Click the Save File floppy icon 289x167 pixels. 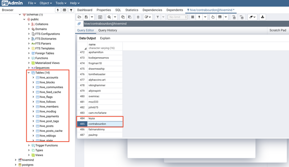[x=86, y=17]
